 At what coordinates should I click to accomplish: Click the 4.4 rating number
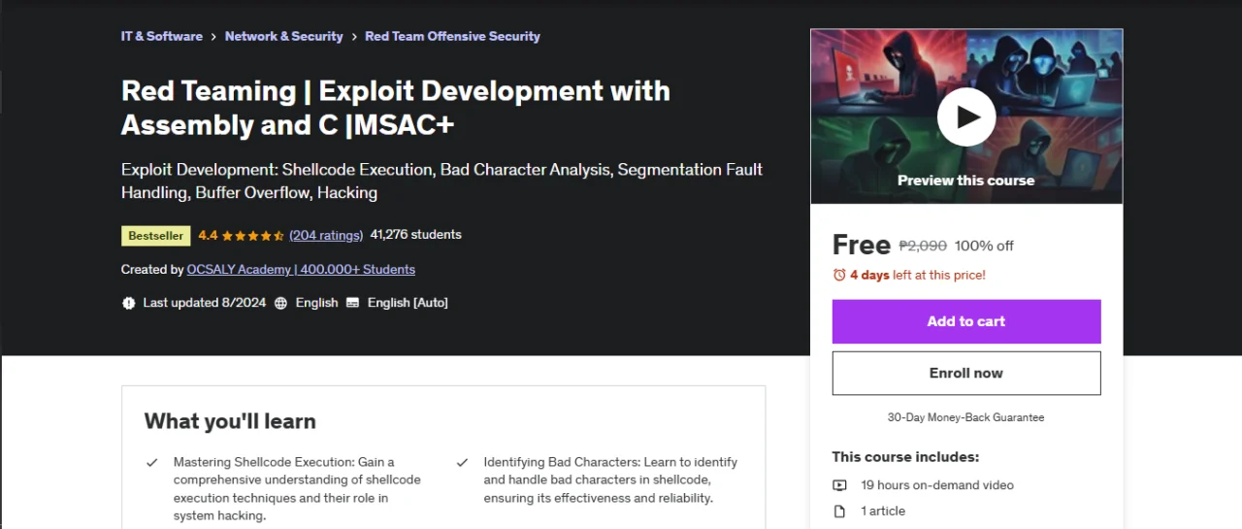click(x=208, y=235)
